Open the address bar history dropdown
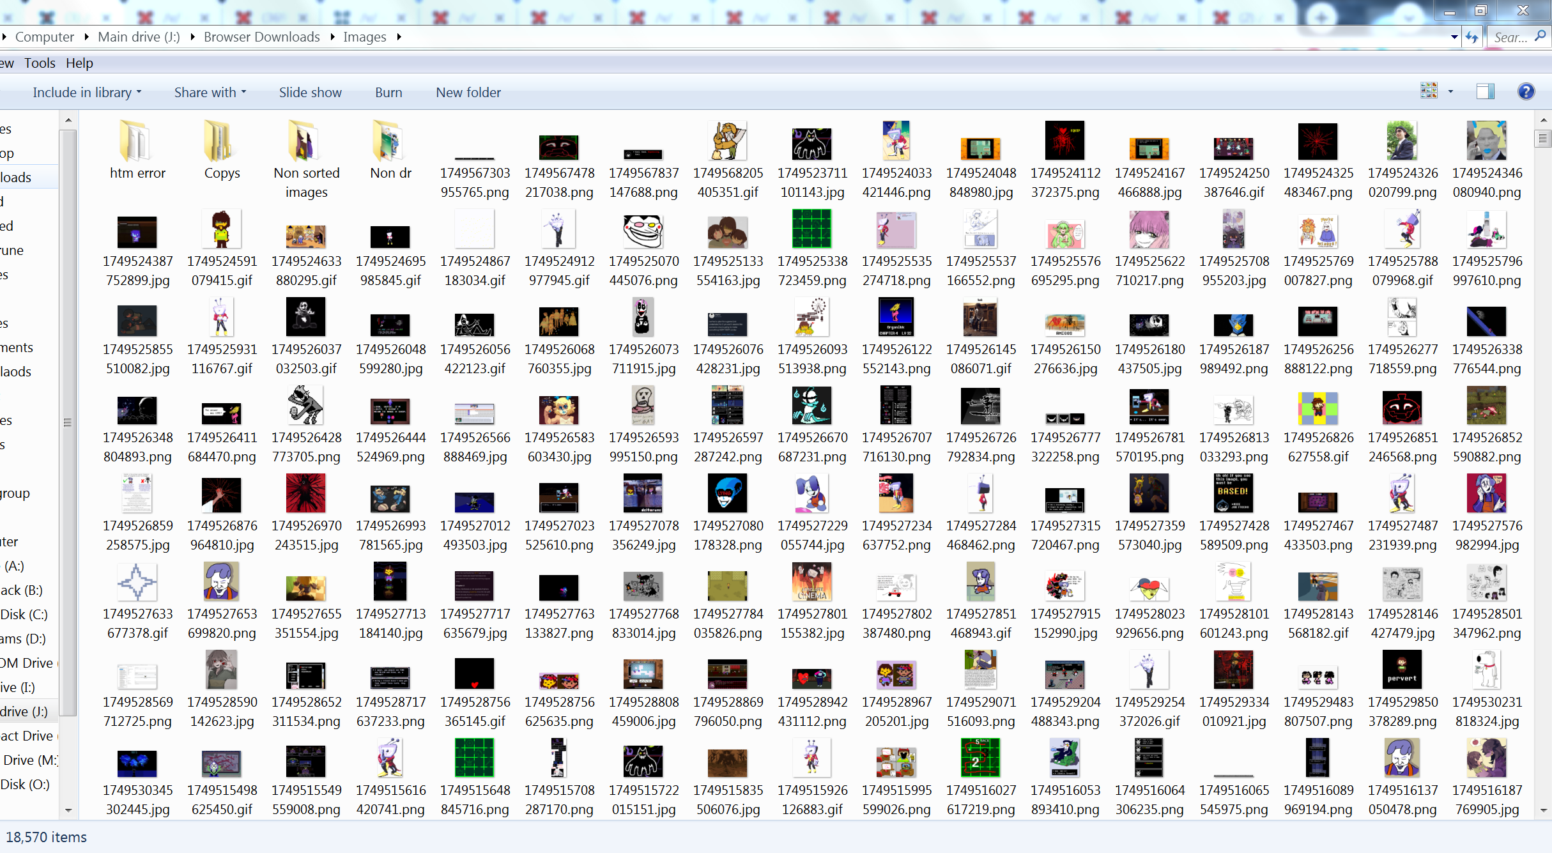Viewport: 1552px width, 853px height. pos(1454,37)
